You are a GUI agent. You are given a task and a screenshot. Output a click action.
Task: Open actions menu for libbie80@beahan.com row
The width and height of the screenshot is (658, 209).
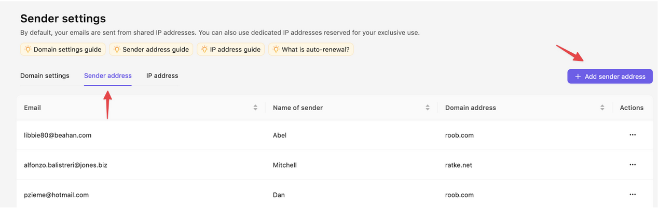click(x=632, y=135)
